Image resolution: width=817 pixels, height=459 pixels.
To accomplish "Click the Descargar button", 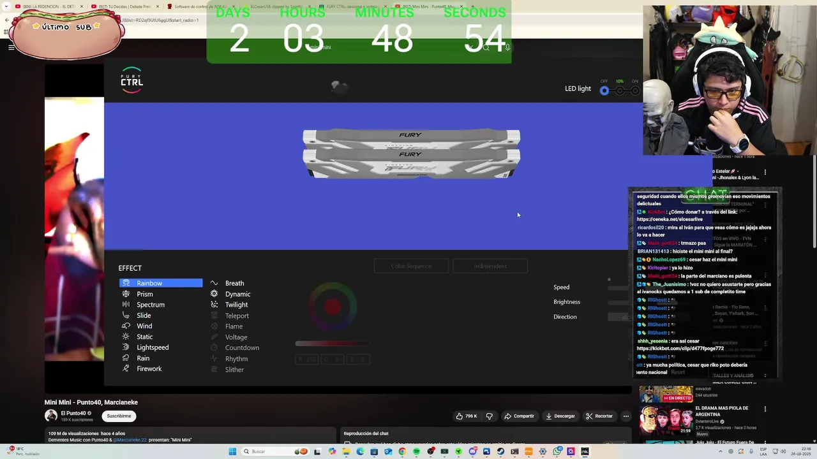I will 560,416.
